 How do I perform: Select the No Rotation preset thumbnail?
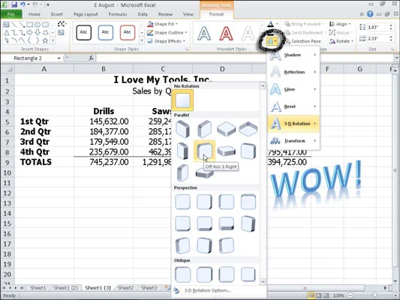182,100
